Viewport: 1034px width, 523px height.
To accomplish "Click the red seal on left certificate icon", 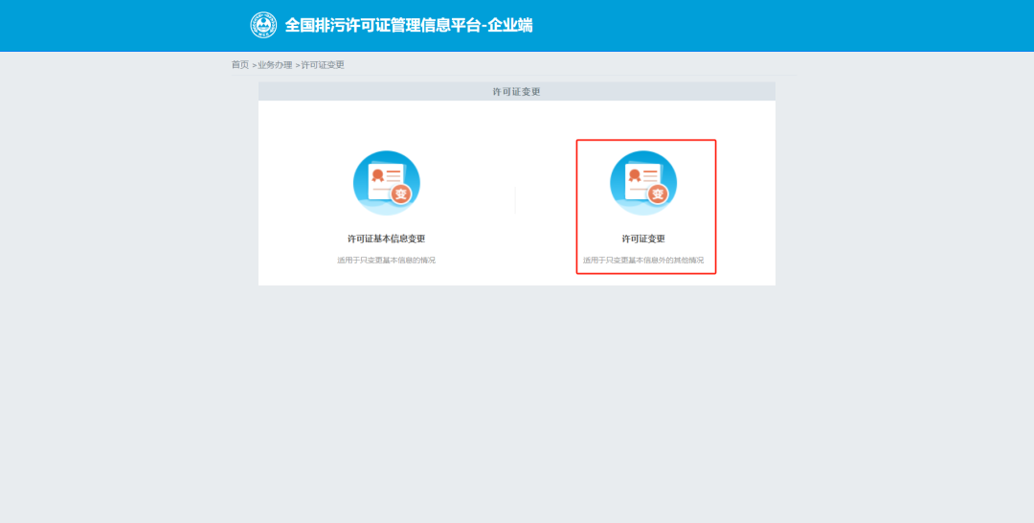I will [x=376, y=175].
